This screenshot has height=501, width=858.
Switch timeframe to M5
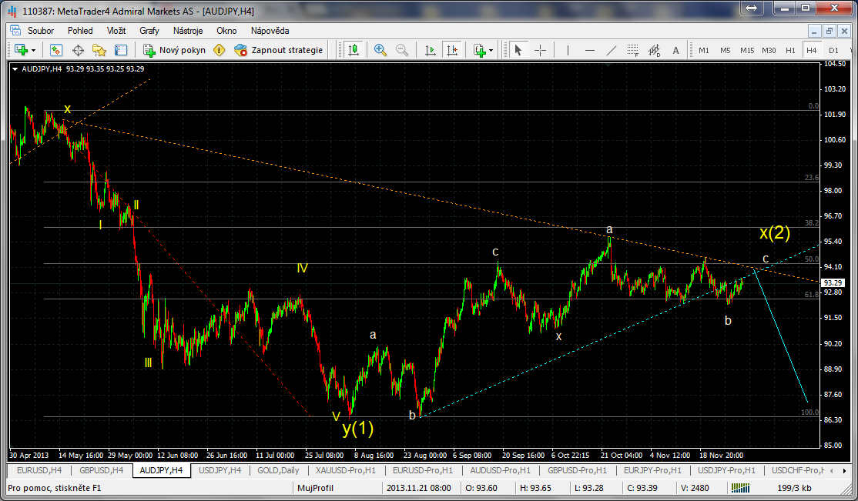[725, 50]
